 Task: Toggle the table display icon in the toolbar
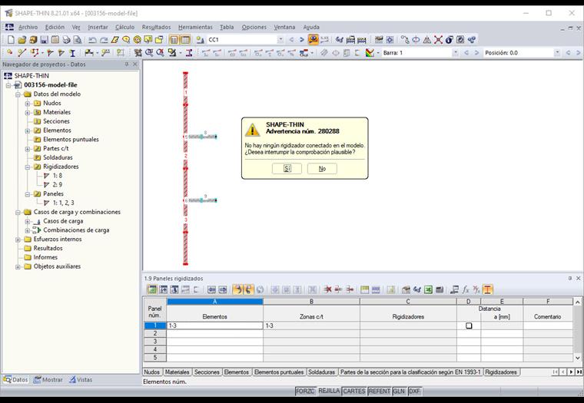click(185, 39)
